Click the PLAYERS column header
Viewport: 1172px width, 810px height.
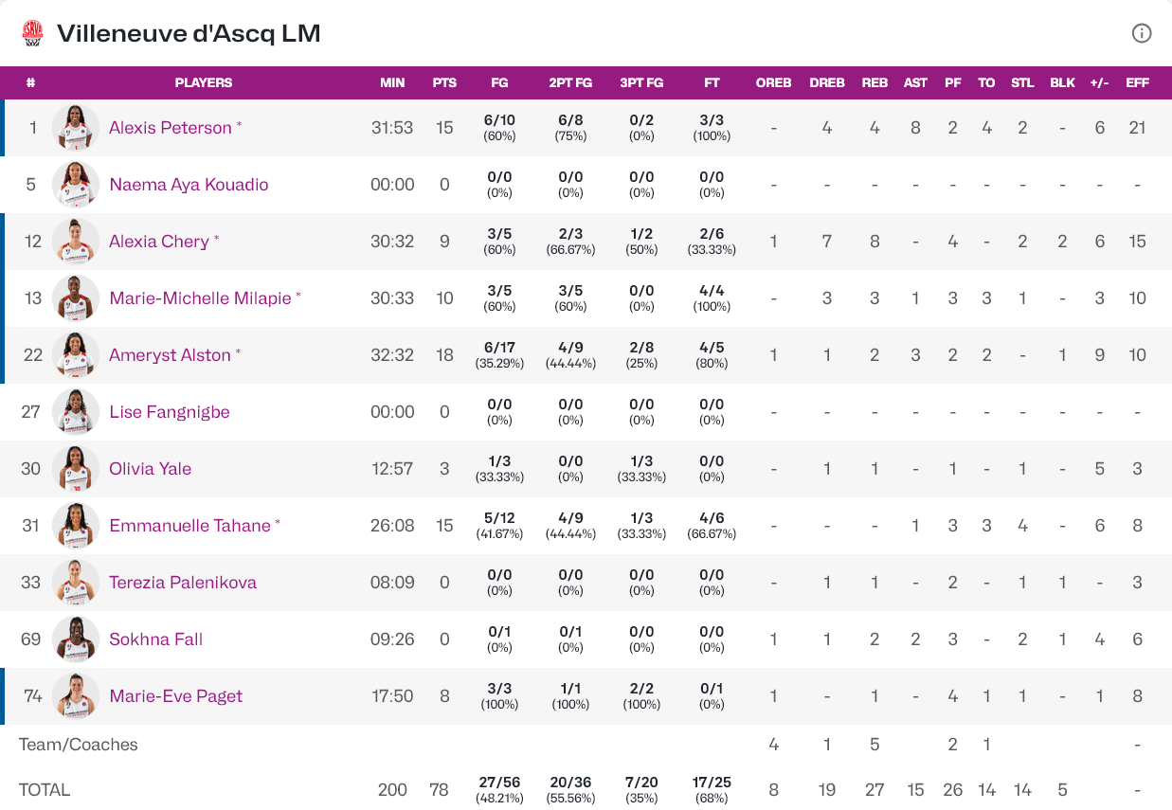(204, 82)
